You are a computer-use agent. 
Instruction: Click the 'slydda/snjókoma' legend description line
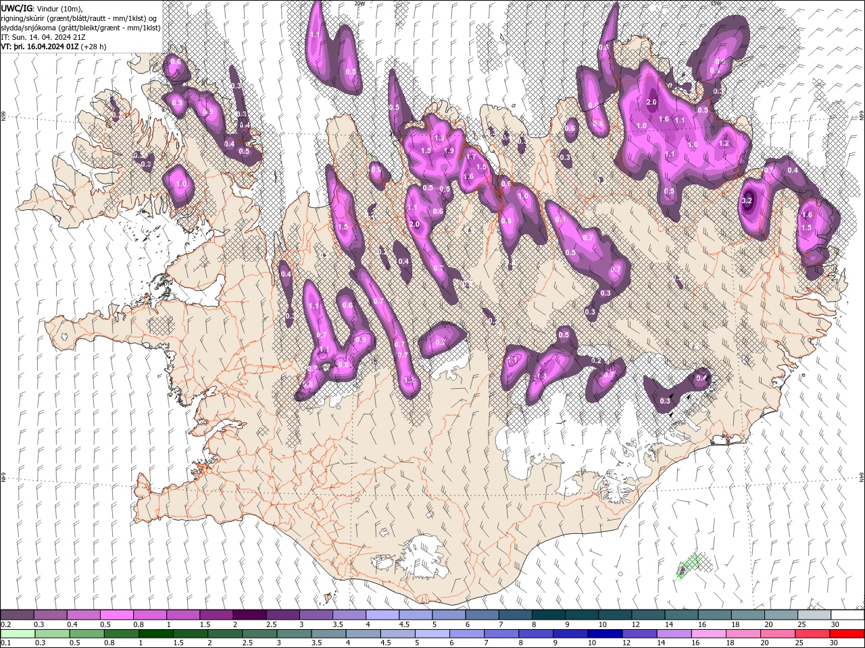tap(80, 28)
